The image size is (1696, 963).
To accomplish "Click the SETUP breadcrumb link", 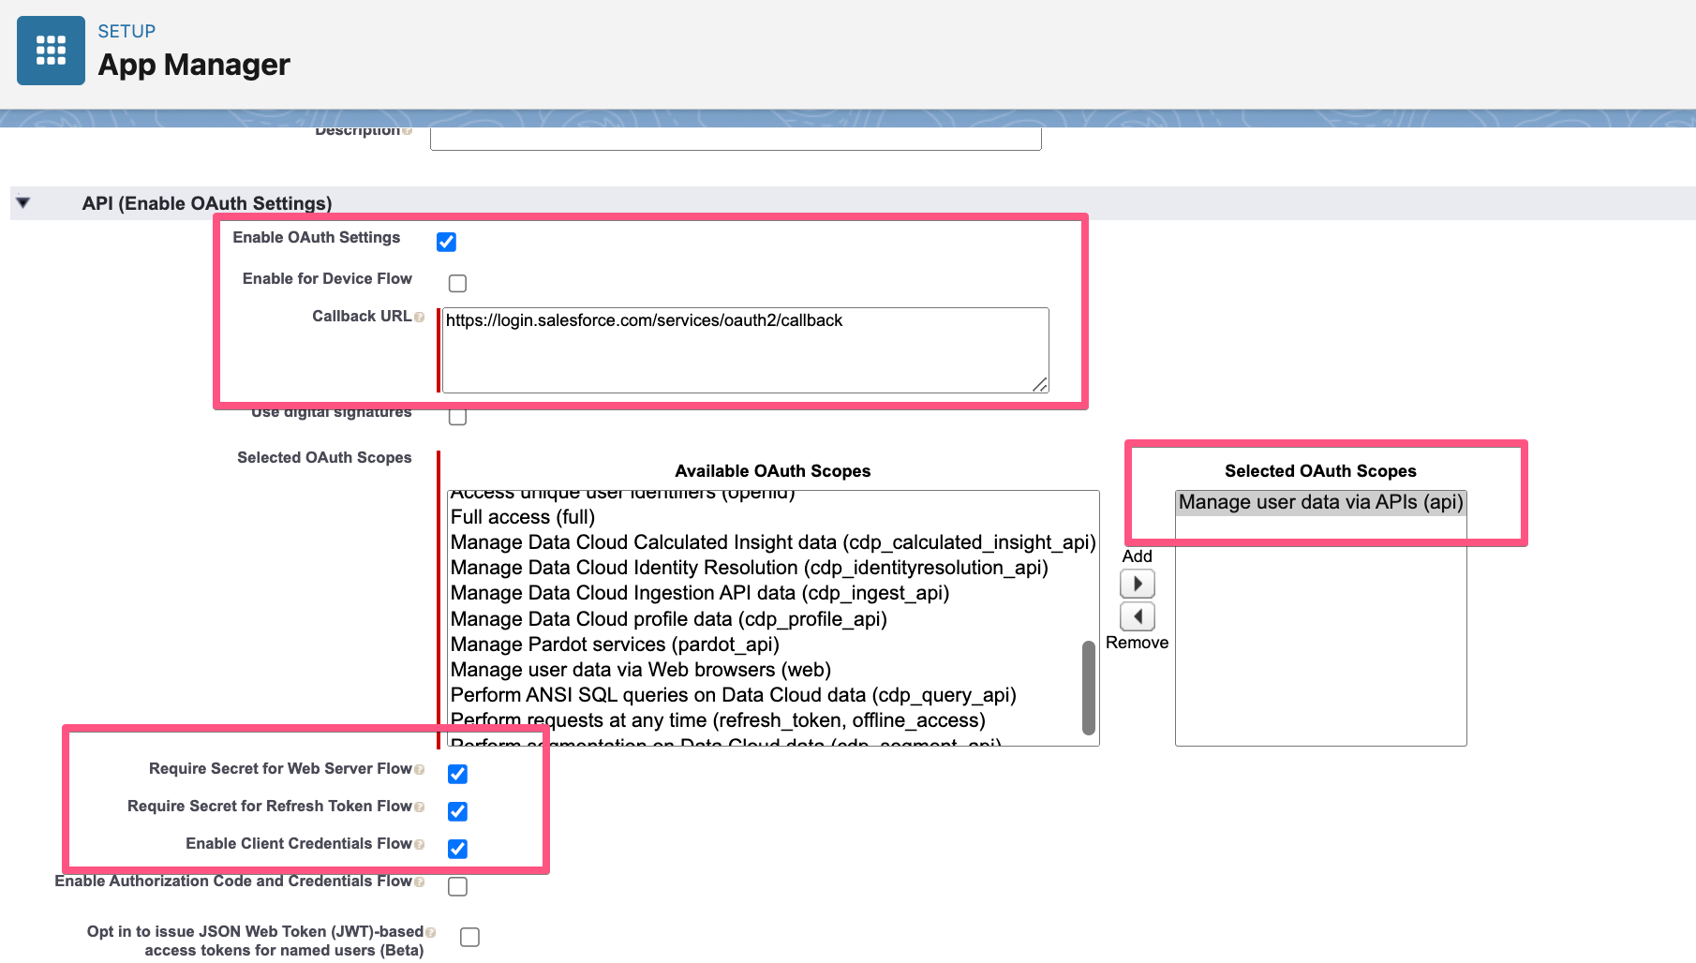I will tap(127, 31).
